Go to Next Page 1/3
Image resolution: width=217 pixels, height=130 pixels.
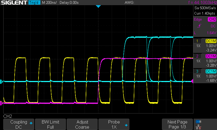coord(177,124)
